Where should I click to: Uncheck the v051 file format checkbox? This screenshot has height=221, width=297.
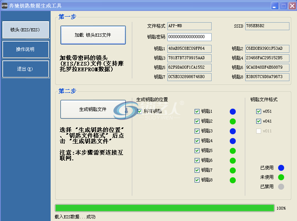point(258,111)
